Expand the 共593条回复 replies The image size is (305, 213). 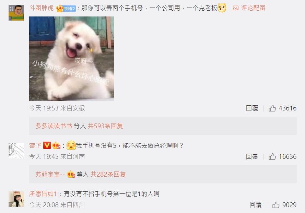[x=105, y=126]
